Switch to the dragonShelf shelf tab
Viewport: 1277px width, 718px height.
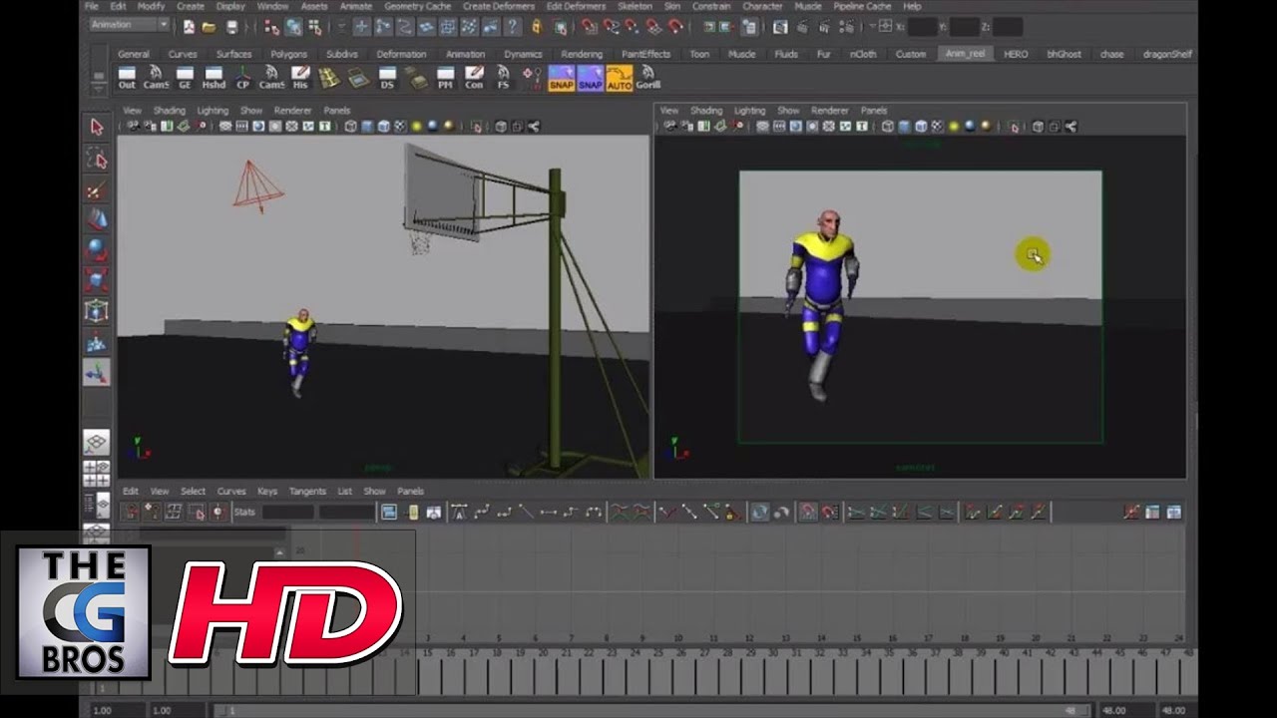[1165, 54]
